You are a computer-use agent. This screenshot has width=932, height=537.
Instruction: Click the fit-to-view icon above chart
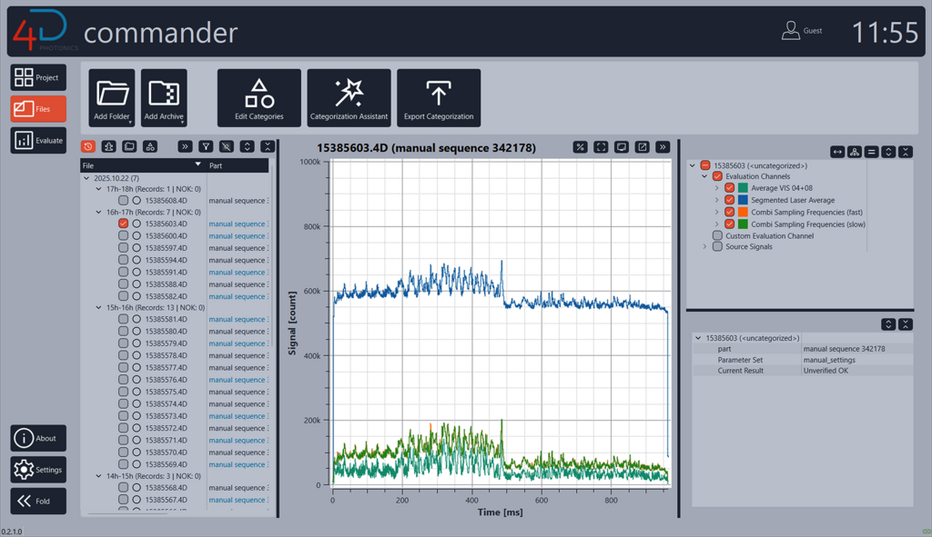point(601,147)
